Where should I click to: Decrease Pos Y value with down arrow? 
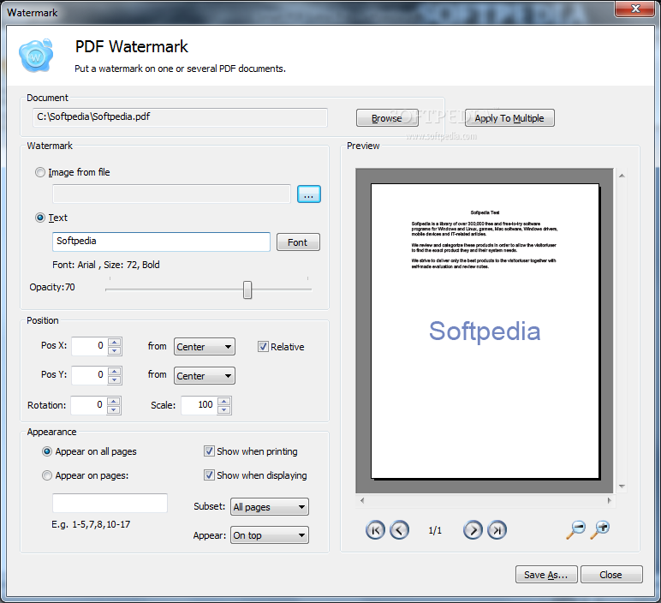point(115,380)
